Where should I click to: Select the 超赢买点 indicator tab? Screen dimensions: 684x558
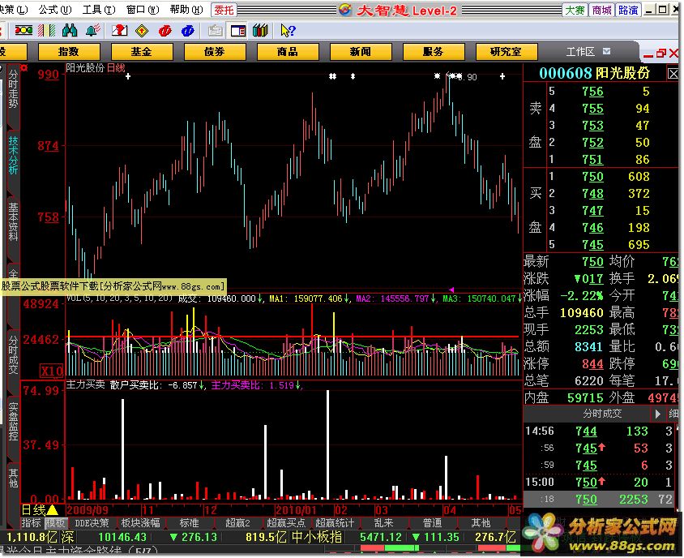pos(289,523)
